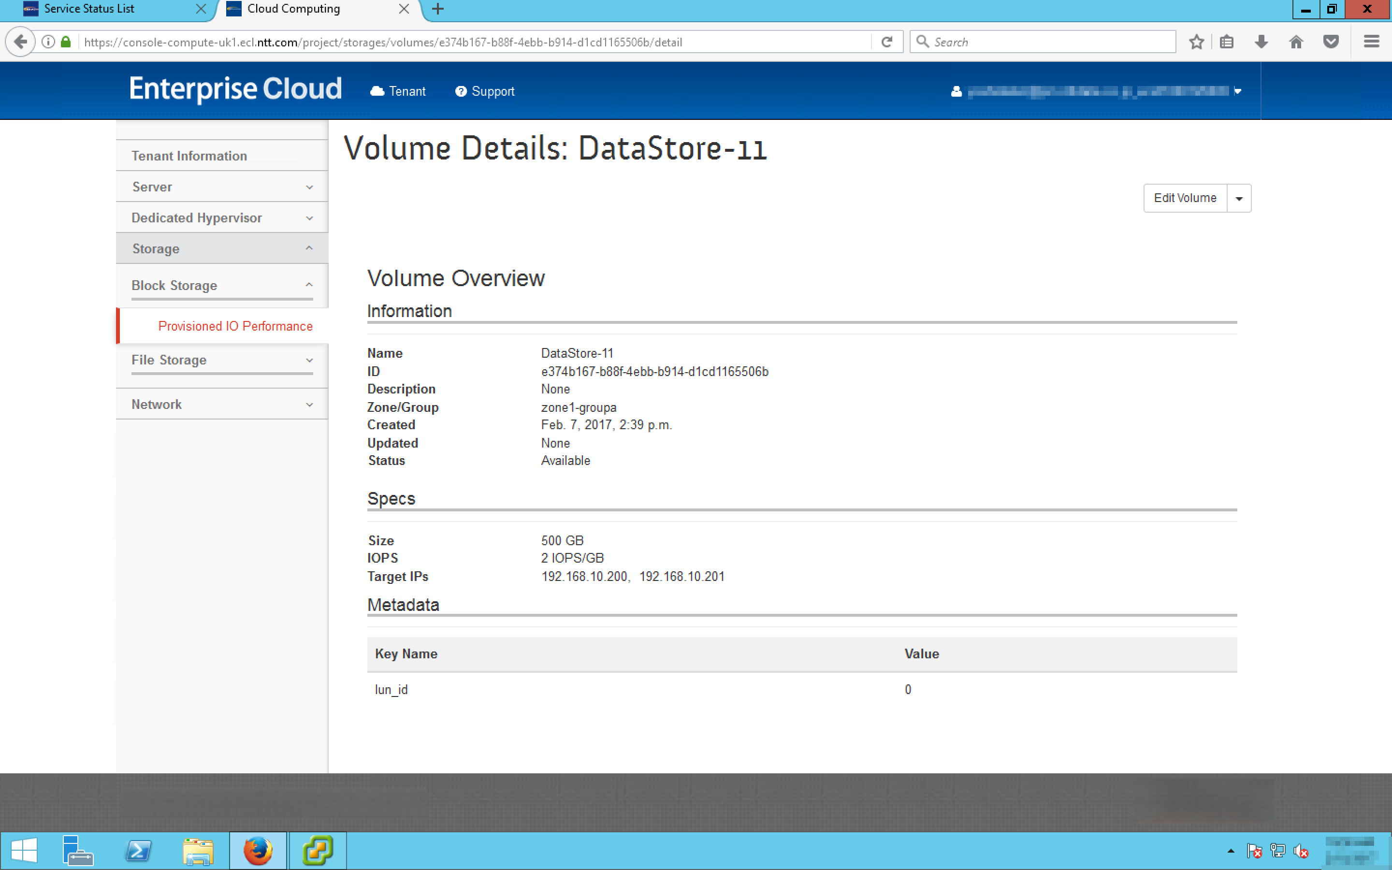Open the Firefox hamburger menu
The width and height of the screenshot is (1392, 870).
(1371, 42)
